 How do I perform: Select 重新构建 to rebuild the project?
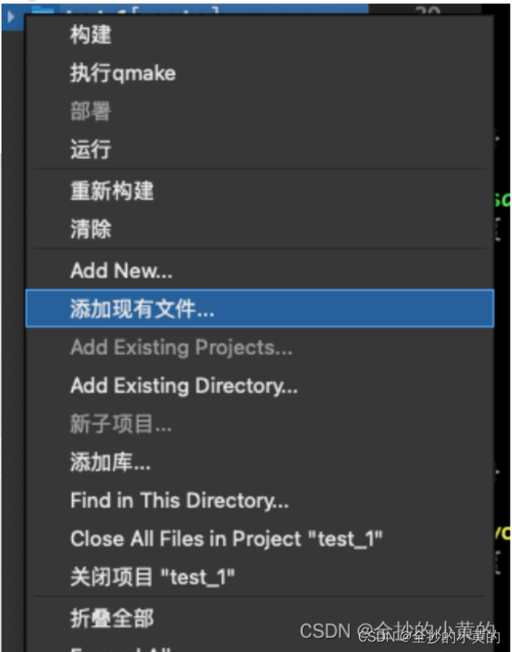coord(111,191)
